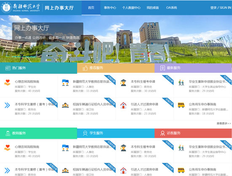Click the 查看更多>> link
The image size is (232, 176).
(224, 123)
